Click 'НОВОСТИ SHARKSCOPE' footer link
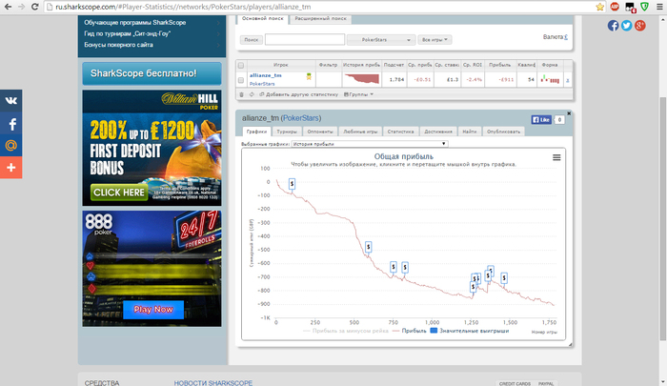The width and height of the screenshot is (667, 386). tap(213, 383)
